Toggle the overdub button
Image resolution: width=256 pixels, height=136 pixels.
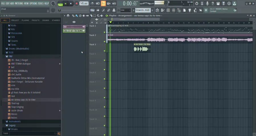point(109,3)
